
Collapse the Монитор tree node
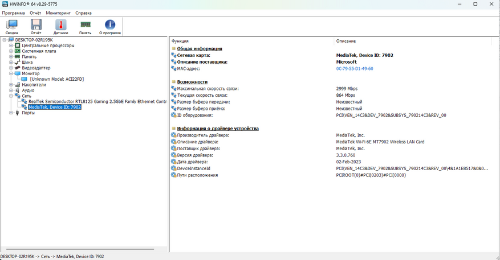(x=11, y=73)
